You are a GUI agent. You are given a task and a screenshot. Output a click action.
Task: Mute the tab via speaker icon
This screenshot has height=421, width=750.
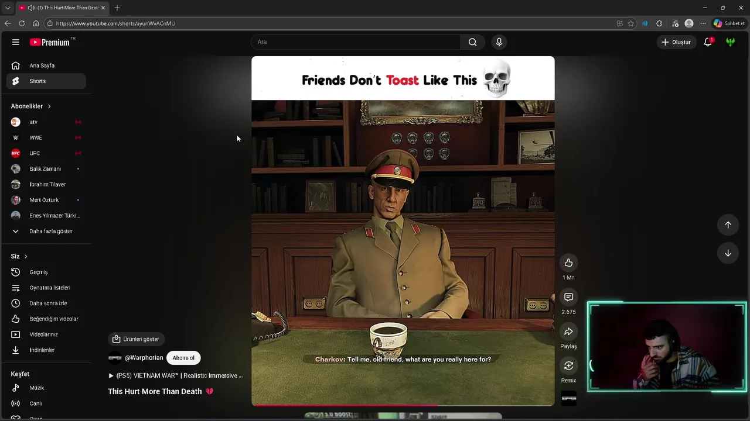click(x=31, y=8)
